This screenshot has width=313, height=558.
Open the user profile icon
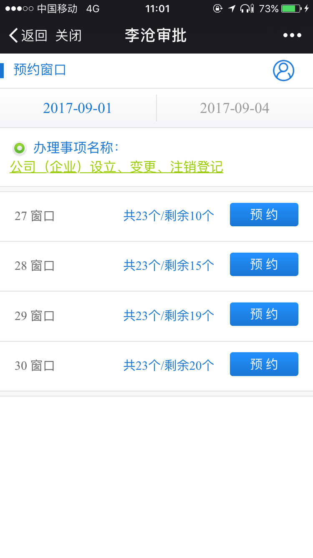(x=283, y=71)
